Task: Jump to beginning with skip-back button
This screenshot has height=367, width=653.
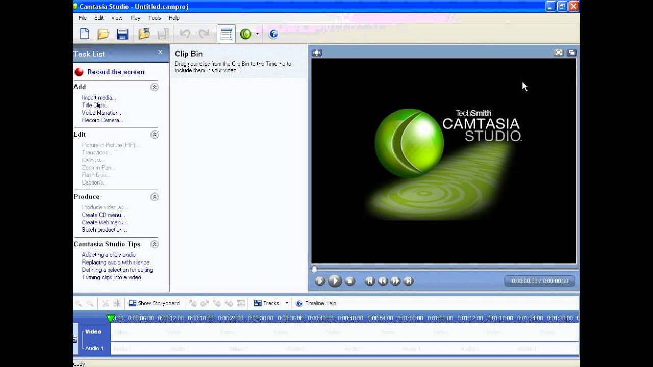Action: 370,281
